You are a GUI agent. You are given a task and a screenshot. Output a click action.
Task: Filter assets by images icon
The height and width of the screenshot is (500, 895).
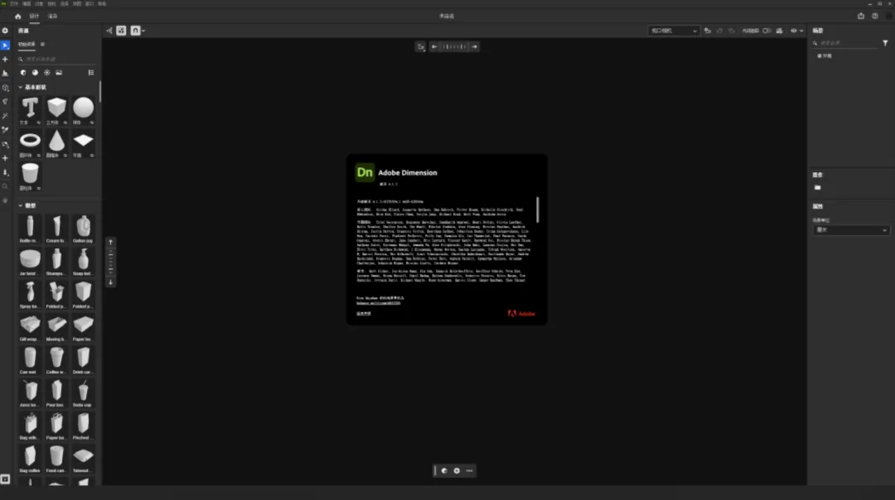59,73
